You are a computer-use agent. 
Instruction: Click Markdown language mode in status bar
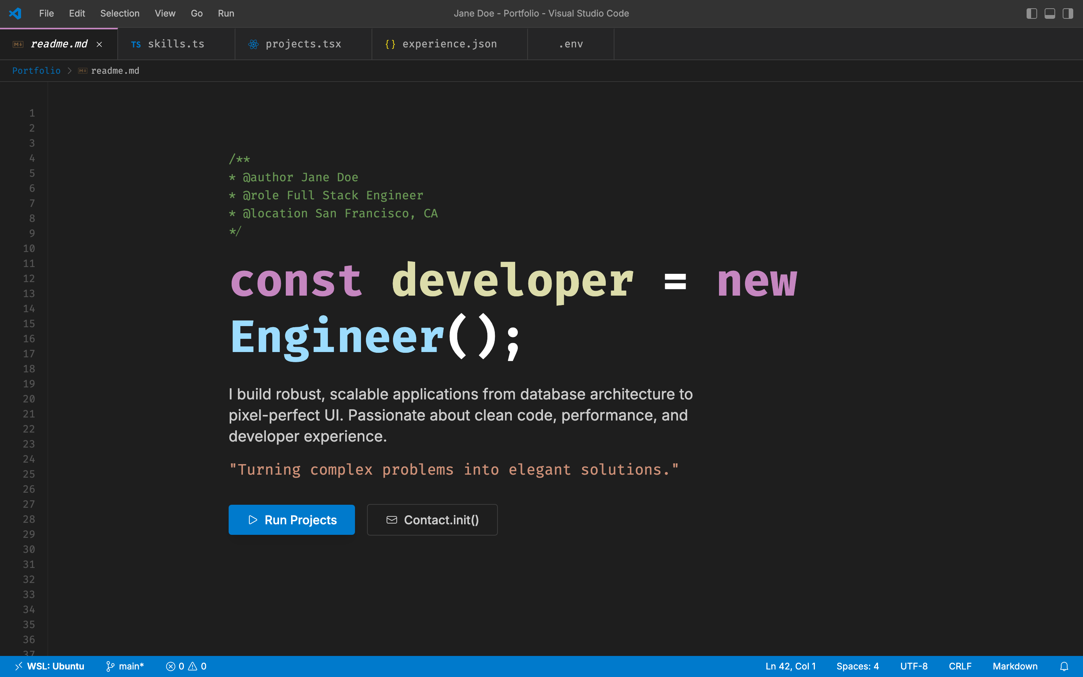pyautogui.click(x=1015, y=666)
